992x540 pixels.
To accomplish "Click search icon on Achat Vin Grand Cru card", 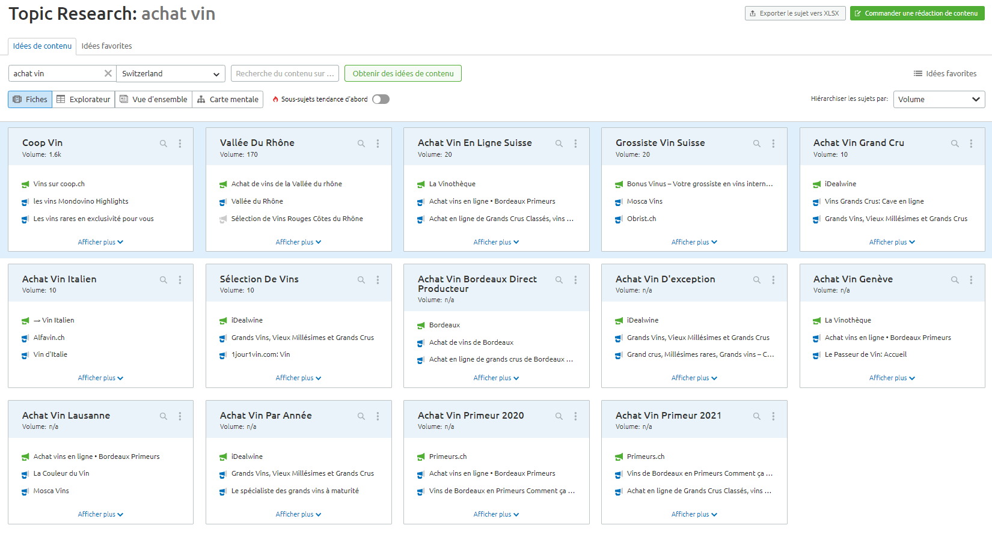I will coord(955,144).
